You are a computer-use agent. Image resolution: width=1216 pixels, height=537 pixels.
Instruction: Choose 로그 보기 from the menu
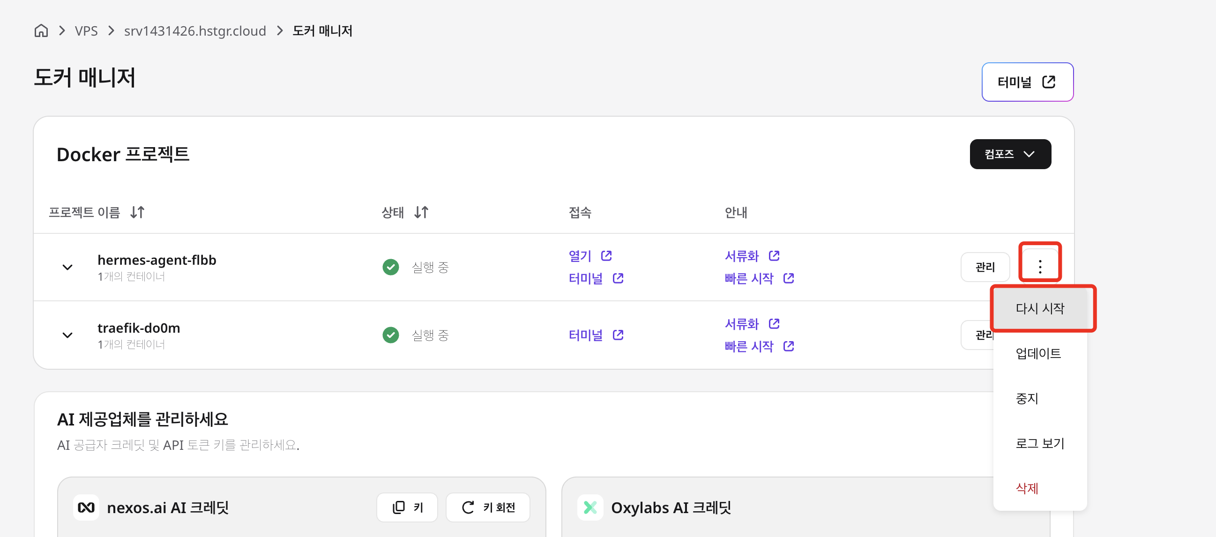pos(1040,444)
